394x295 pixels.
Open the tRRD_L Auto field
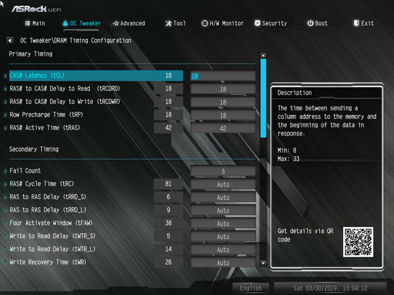pyautogui.click(x=223, y=210)
